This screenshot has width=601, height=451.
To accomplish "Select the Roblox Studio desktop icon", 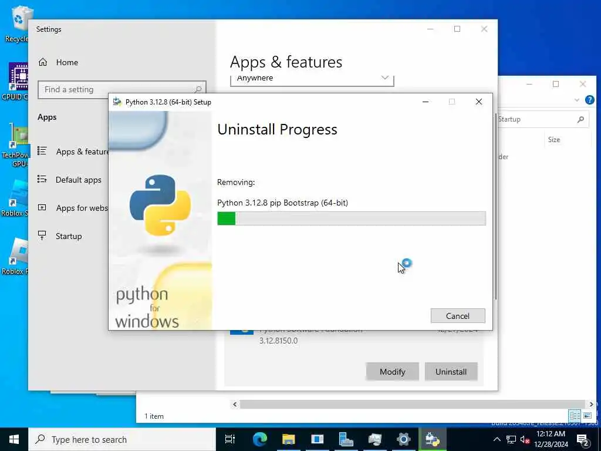I will point(15,198).
